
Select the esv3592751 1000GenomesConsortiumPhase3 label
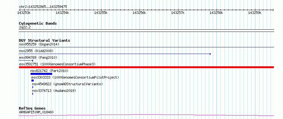57,64
